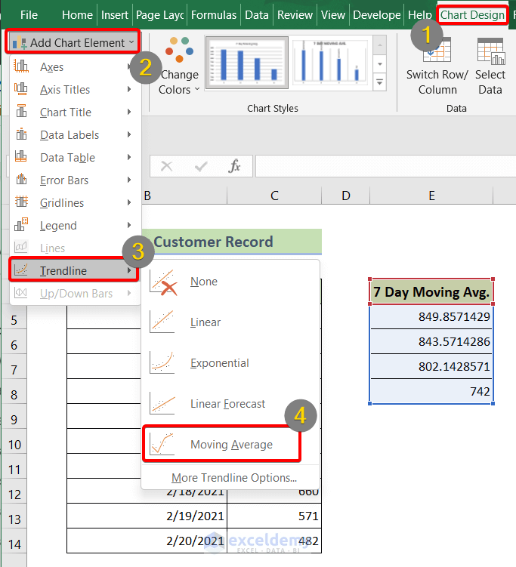Click the Change Colors palette icon
Image resolution: width=516 pixels, height=567 pixels.
179,50
